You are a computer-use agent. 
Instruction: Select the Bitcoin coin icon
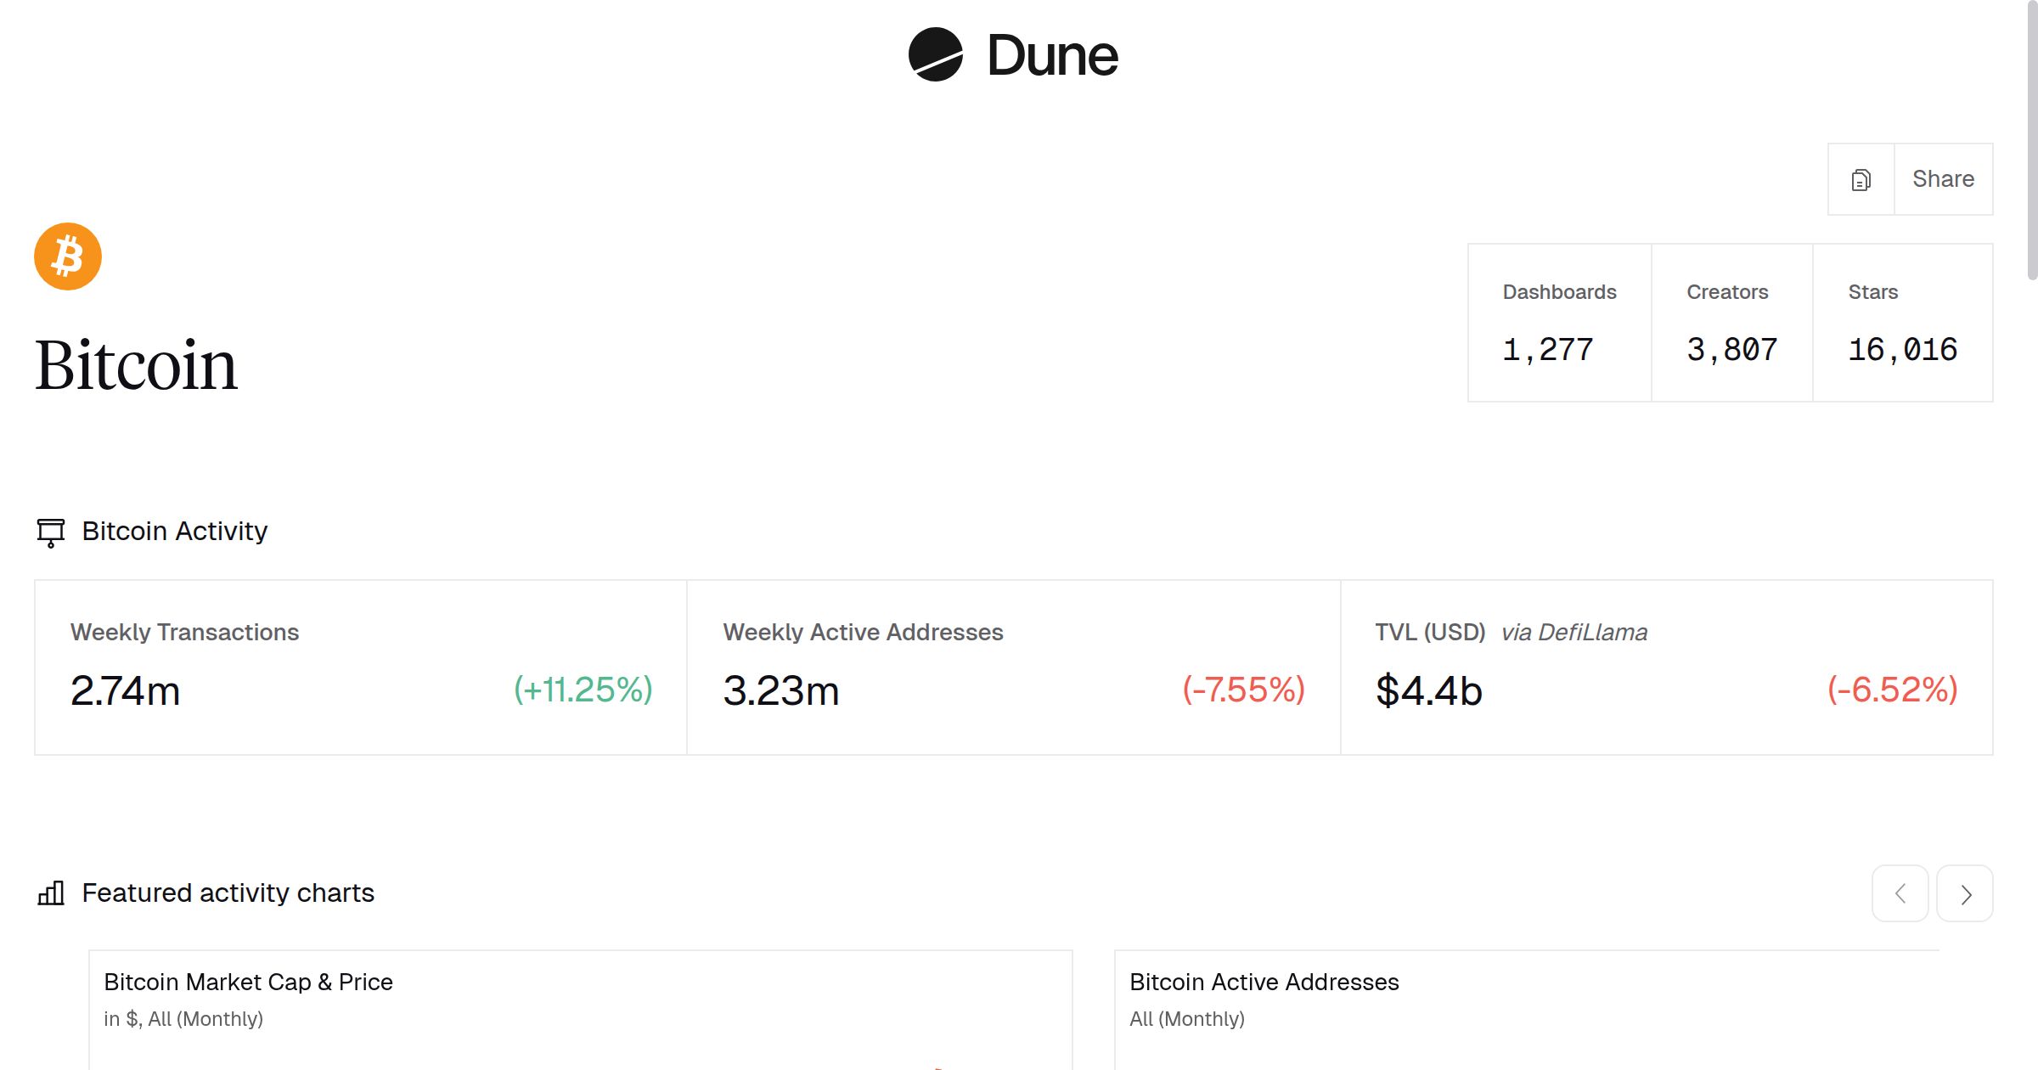pos(66,256)
